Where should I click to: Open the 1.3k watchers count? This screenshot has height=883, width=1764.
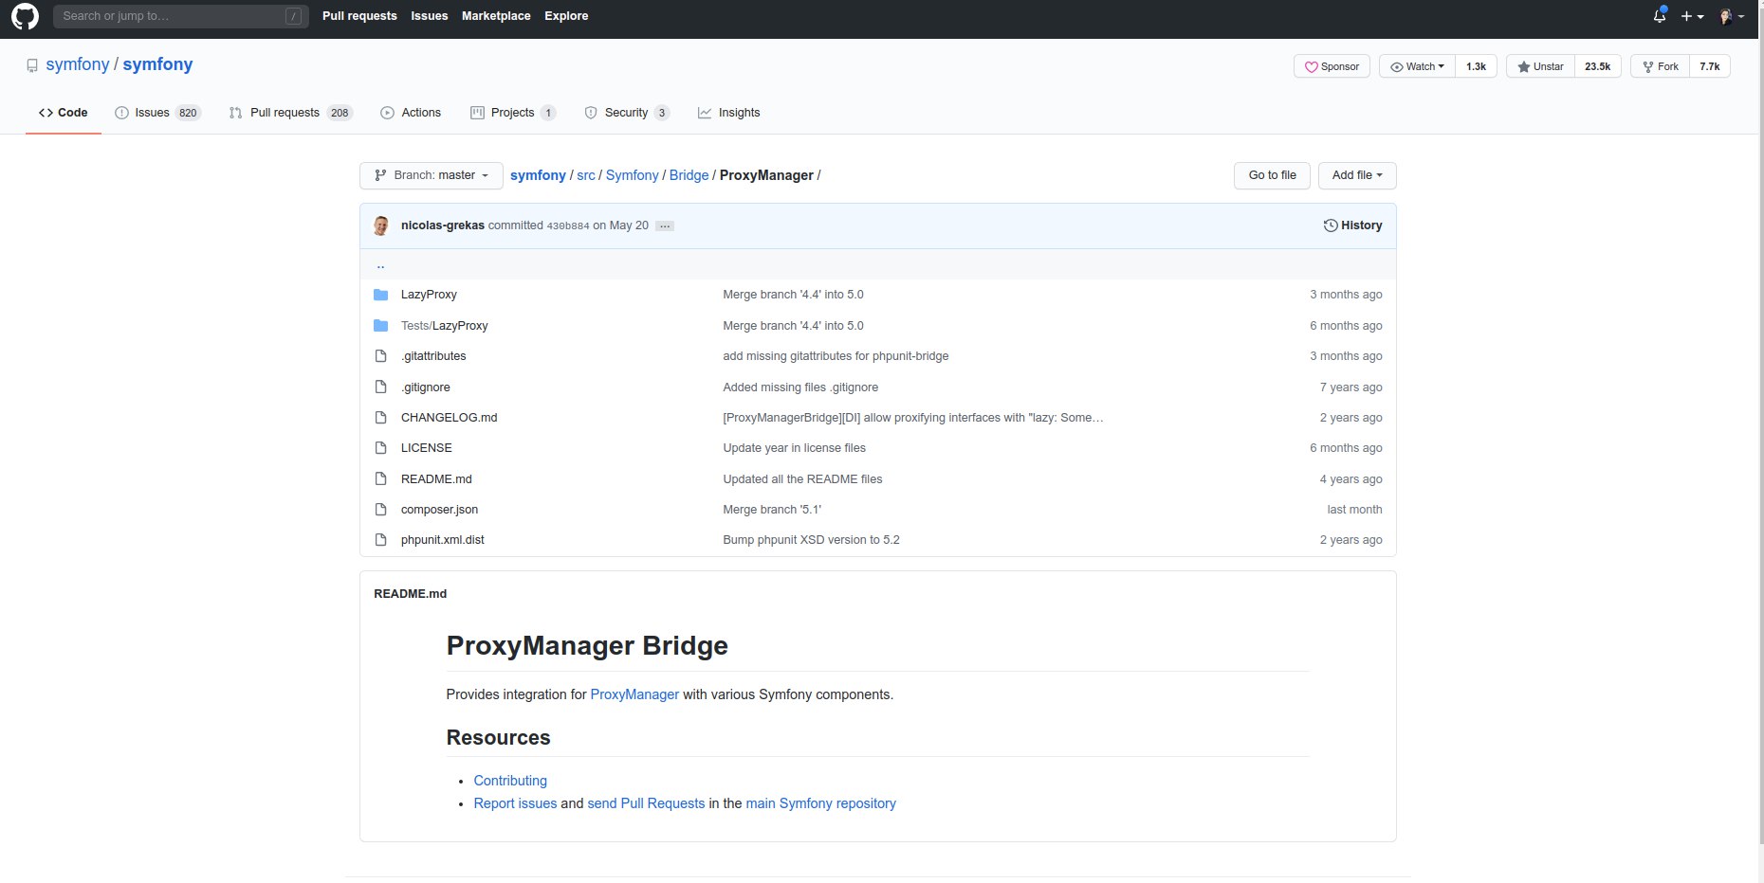(x=1476, y=66)
